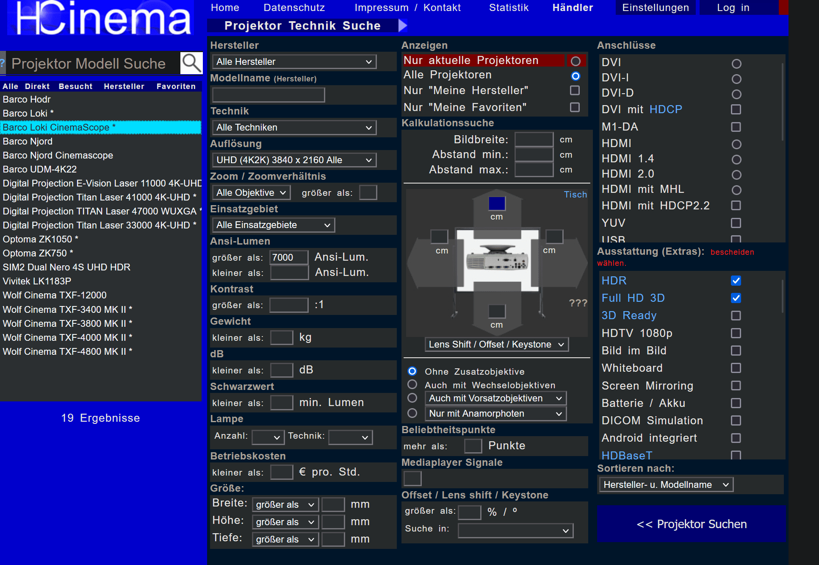Click the Modellname input field

pos(268,95)
